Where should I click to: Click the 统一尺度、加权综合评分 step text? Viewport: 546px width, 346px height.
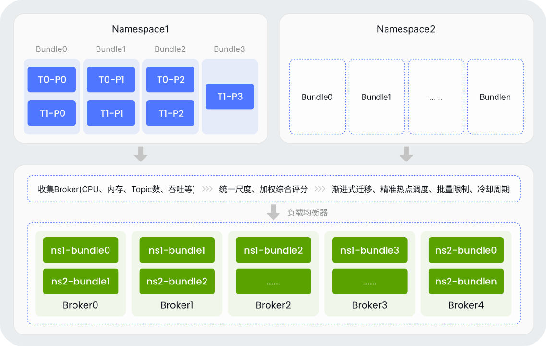click(x=263, y=189)
